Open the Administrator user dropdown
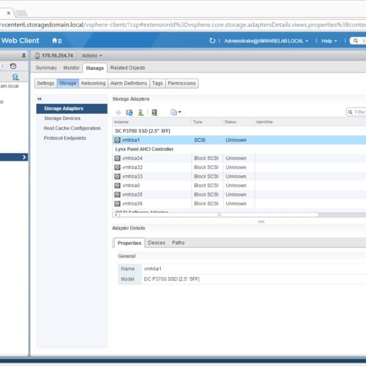This screenshot has height=366, width=366. pos(266,41)
